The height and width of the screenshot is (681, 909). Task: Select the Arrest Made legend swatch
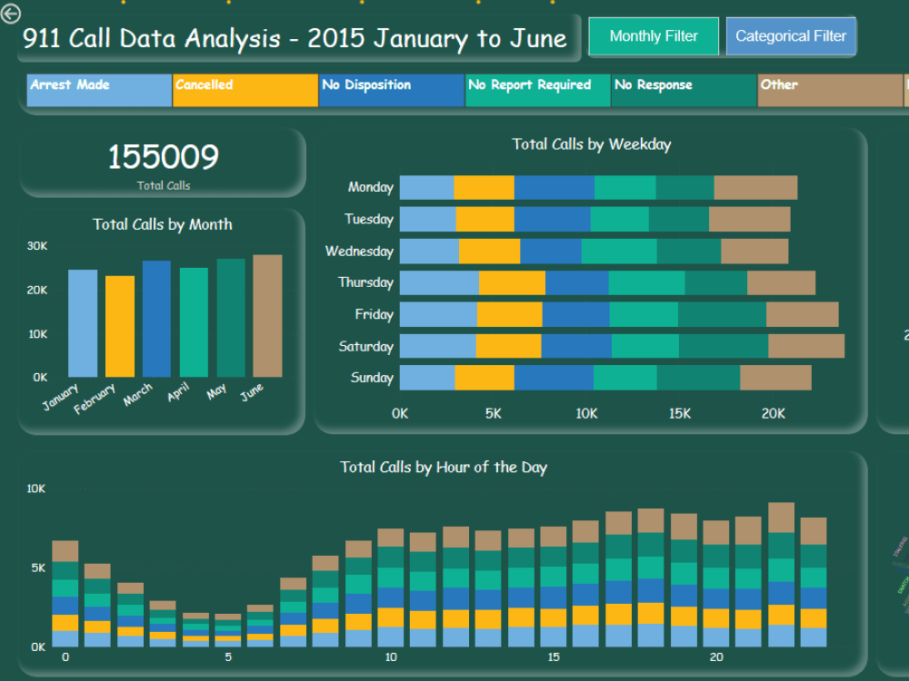[x=98, y=90]
